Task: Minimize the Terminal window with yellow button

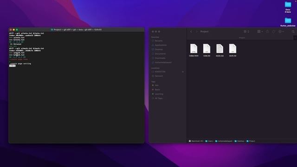Action: (13, 30)
